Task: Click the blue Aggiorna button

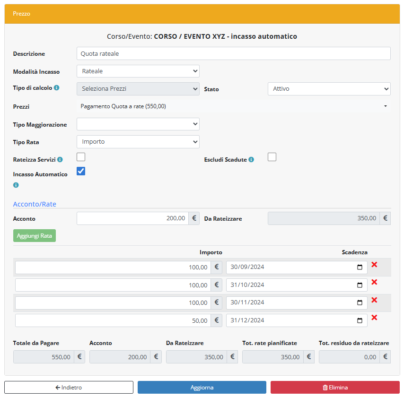Action: (202, 388)
